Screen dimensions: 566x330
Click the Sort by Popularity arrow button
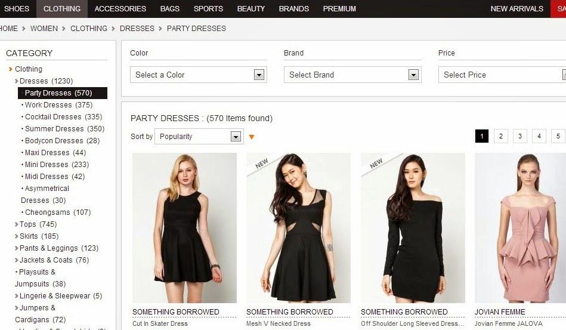(236, 137)
